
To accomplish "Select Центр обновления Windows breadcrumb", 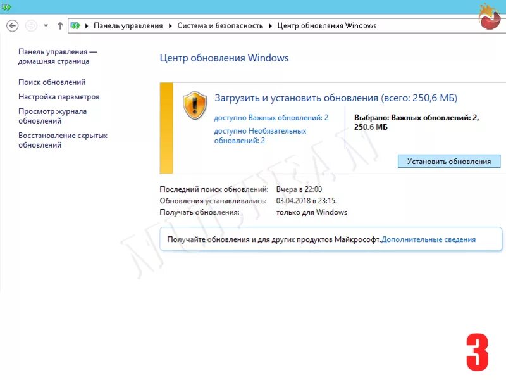I will click(326, 26).
